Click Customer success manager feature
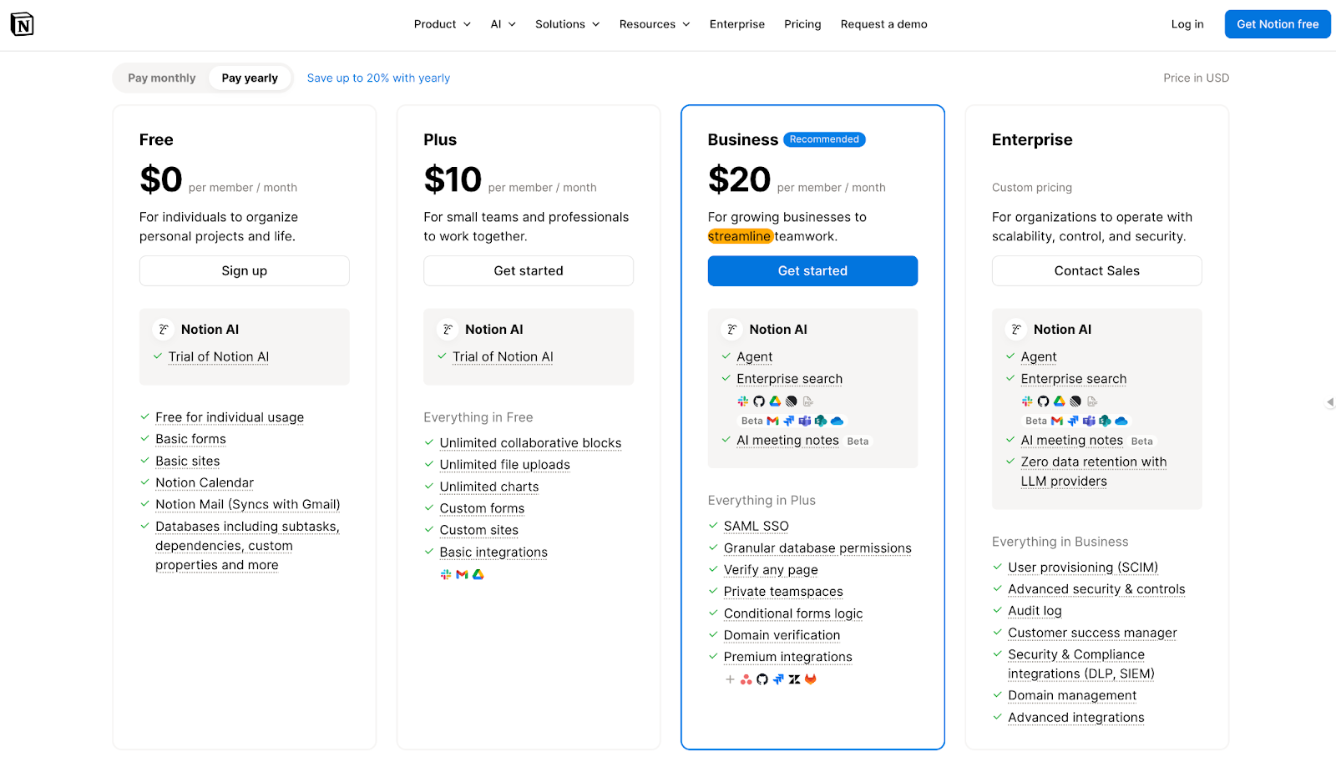Screen dimensions: 1336x772 click(x=1092, y=633)
